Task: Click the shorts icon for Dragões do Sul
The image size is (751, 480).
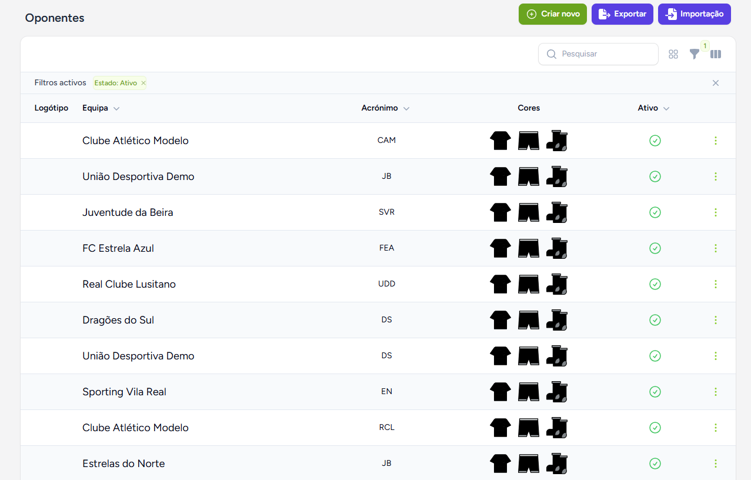Action: point(529,320)
